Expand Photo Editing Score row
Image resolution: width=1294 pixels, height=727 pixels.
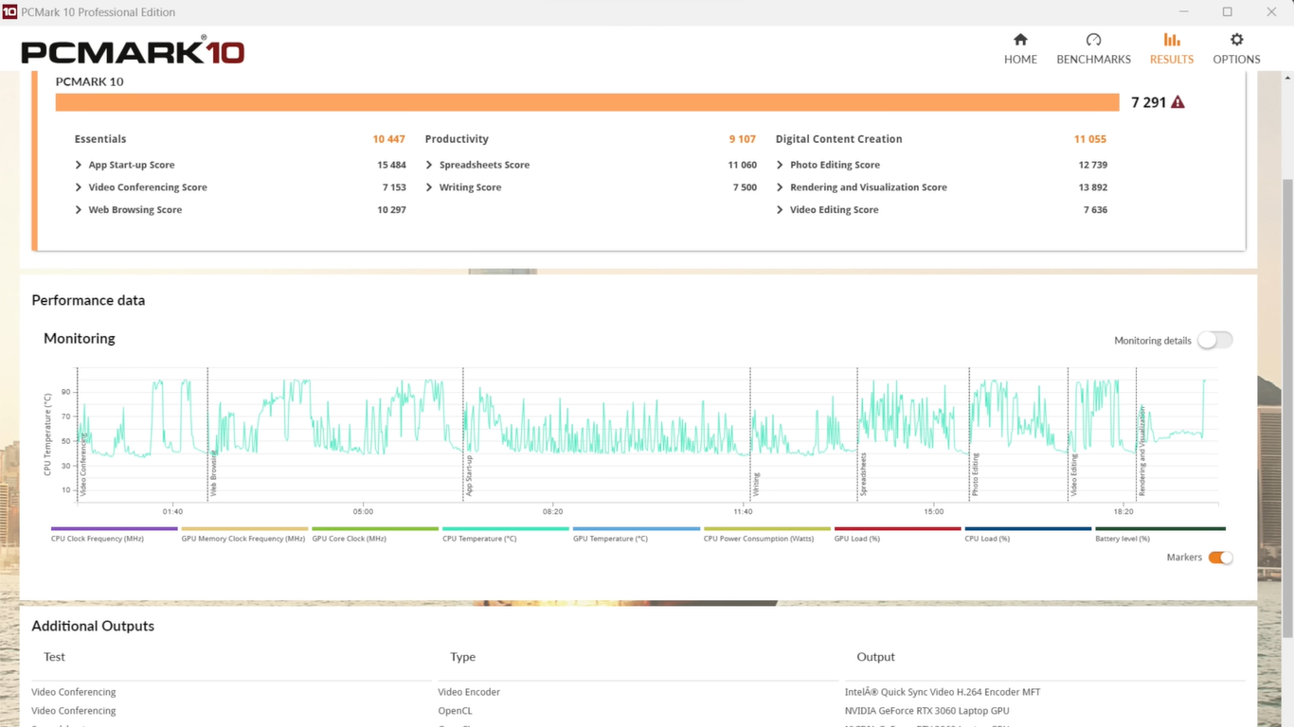click(x=780, y=165)
